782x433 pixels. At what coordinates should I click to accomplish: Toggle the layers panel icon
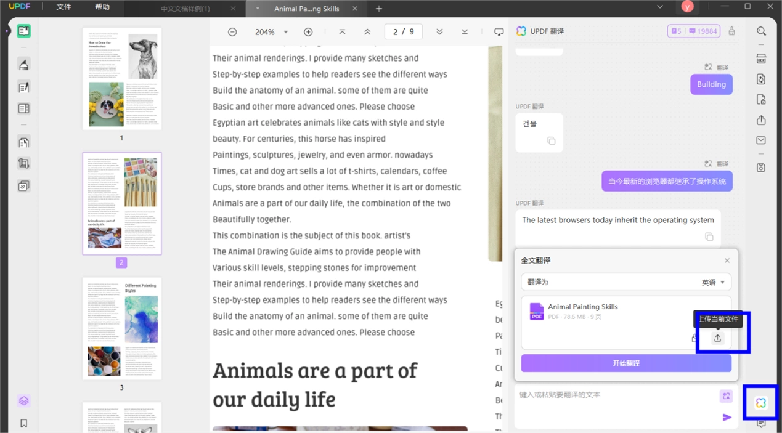(x=23, y=401)
